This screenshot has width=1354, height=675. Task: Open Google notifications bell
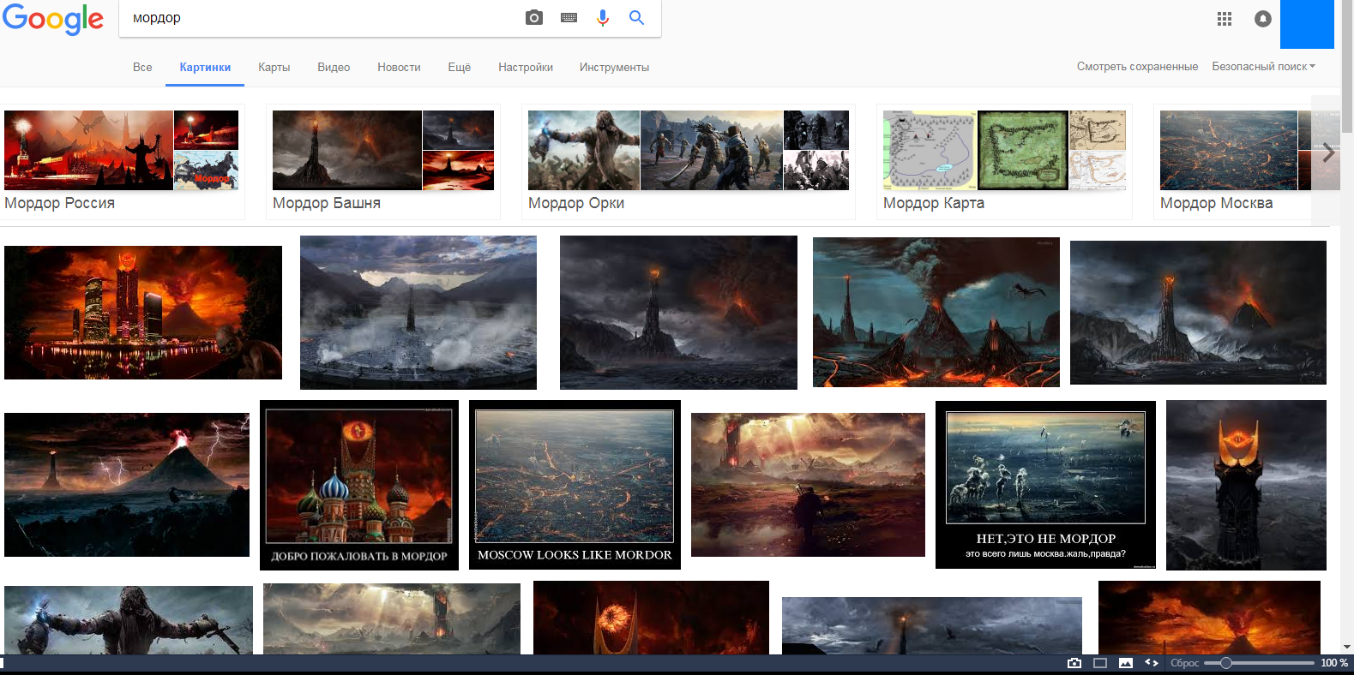click(1263, 19)
